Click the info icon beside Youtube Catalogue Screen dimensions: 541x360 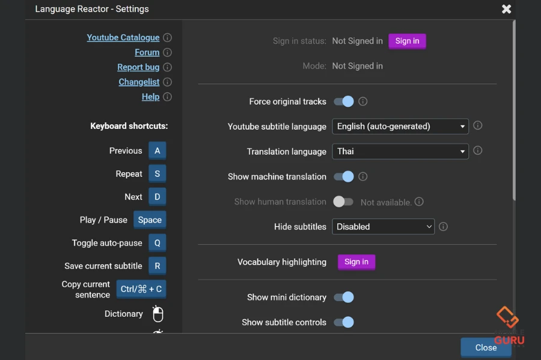coord(167,38)
